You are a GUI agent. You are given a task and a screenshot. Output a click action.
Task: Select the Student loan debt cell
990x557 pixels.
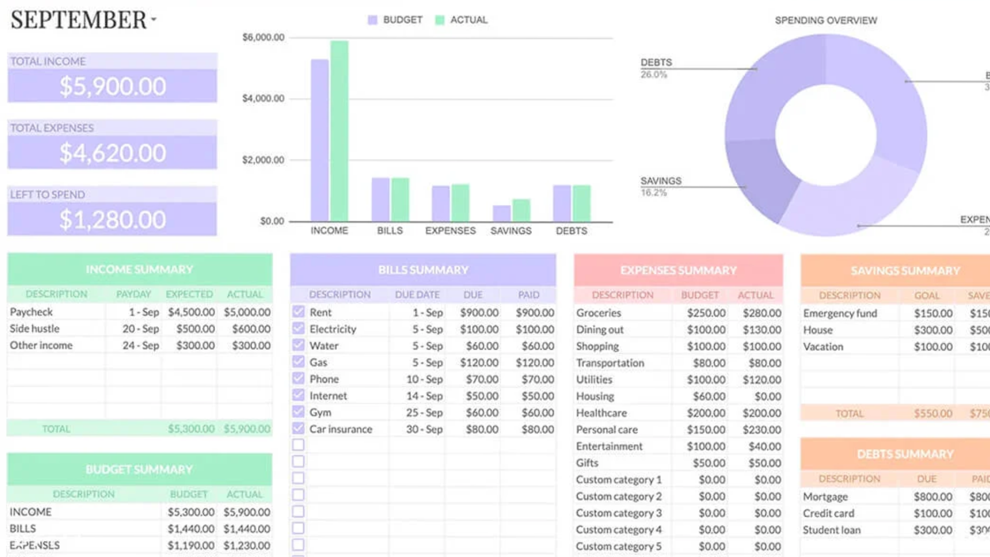[849, 530]
